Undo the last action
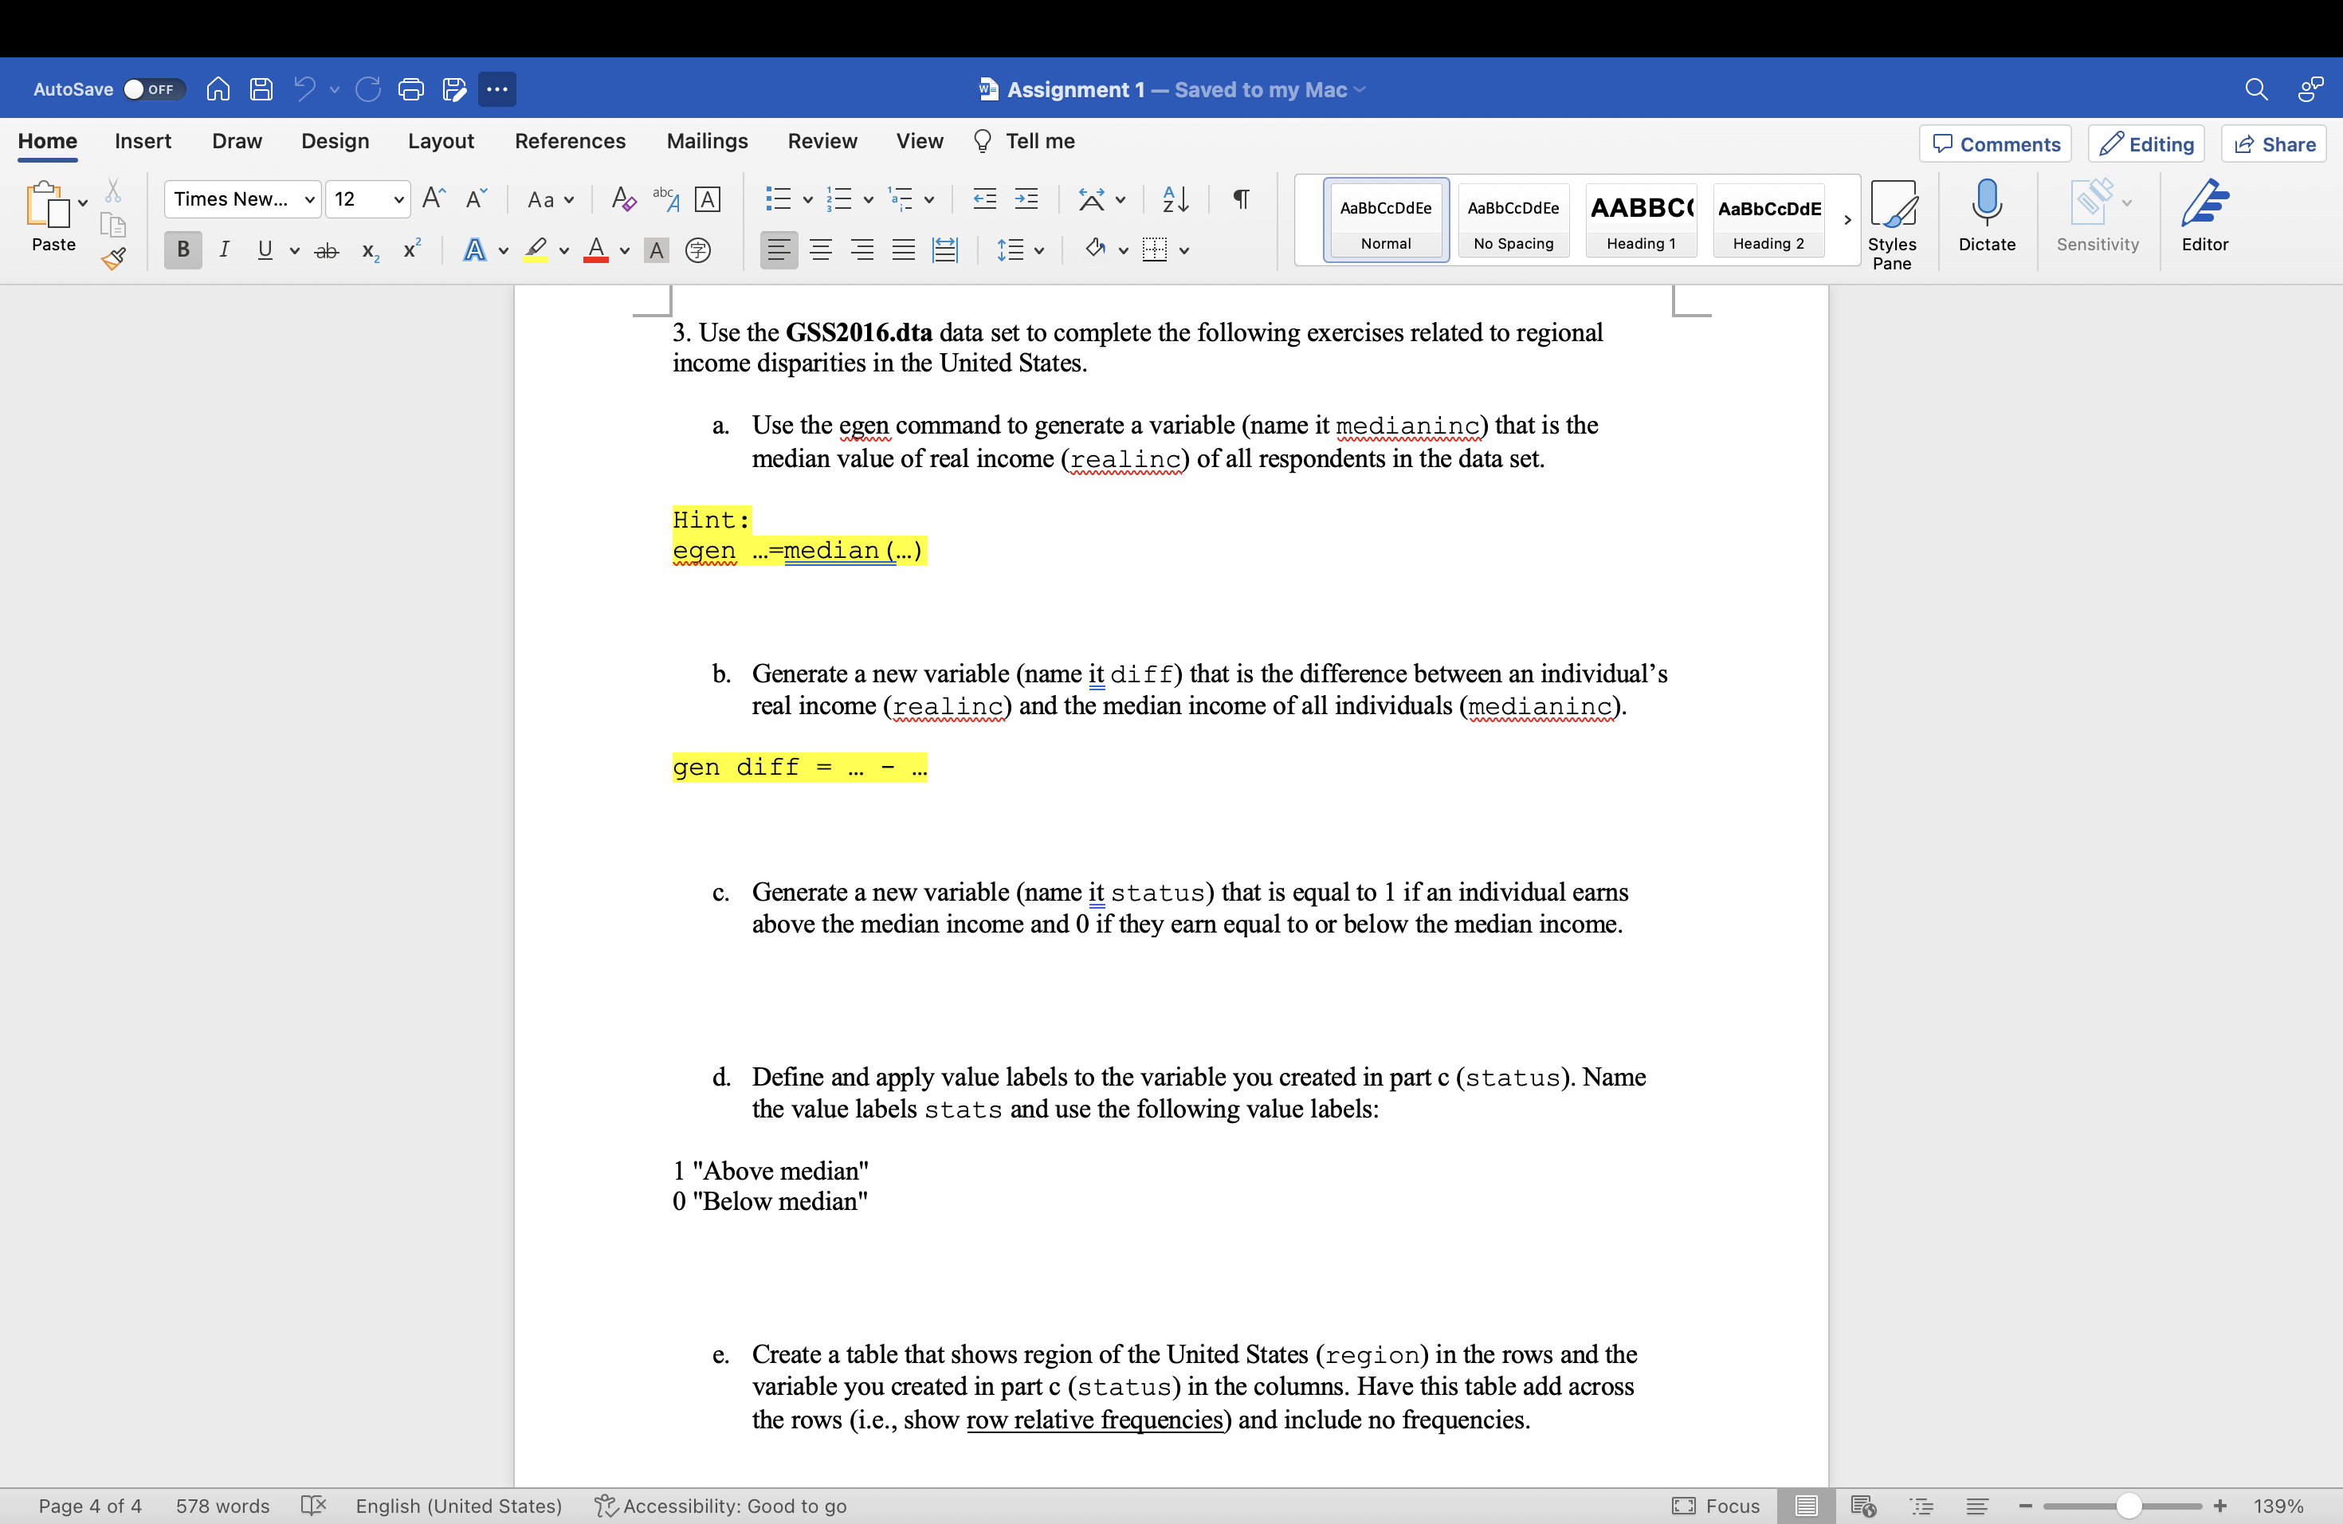This screenshot has width=2343, height=1524. 305,89
